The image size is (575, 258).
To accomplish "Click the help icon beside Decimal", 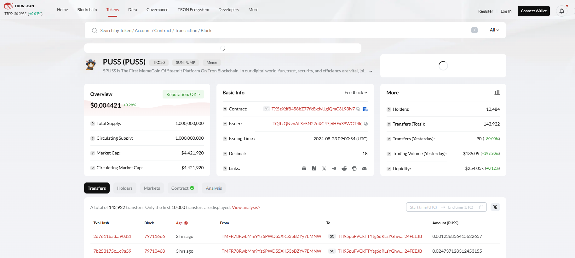I will pyautogui.click(x=225, y=154).
